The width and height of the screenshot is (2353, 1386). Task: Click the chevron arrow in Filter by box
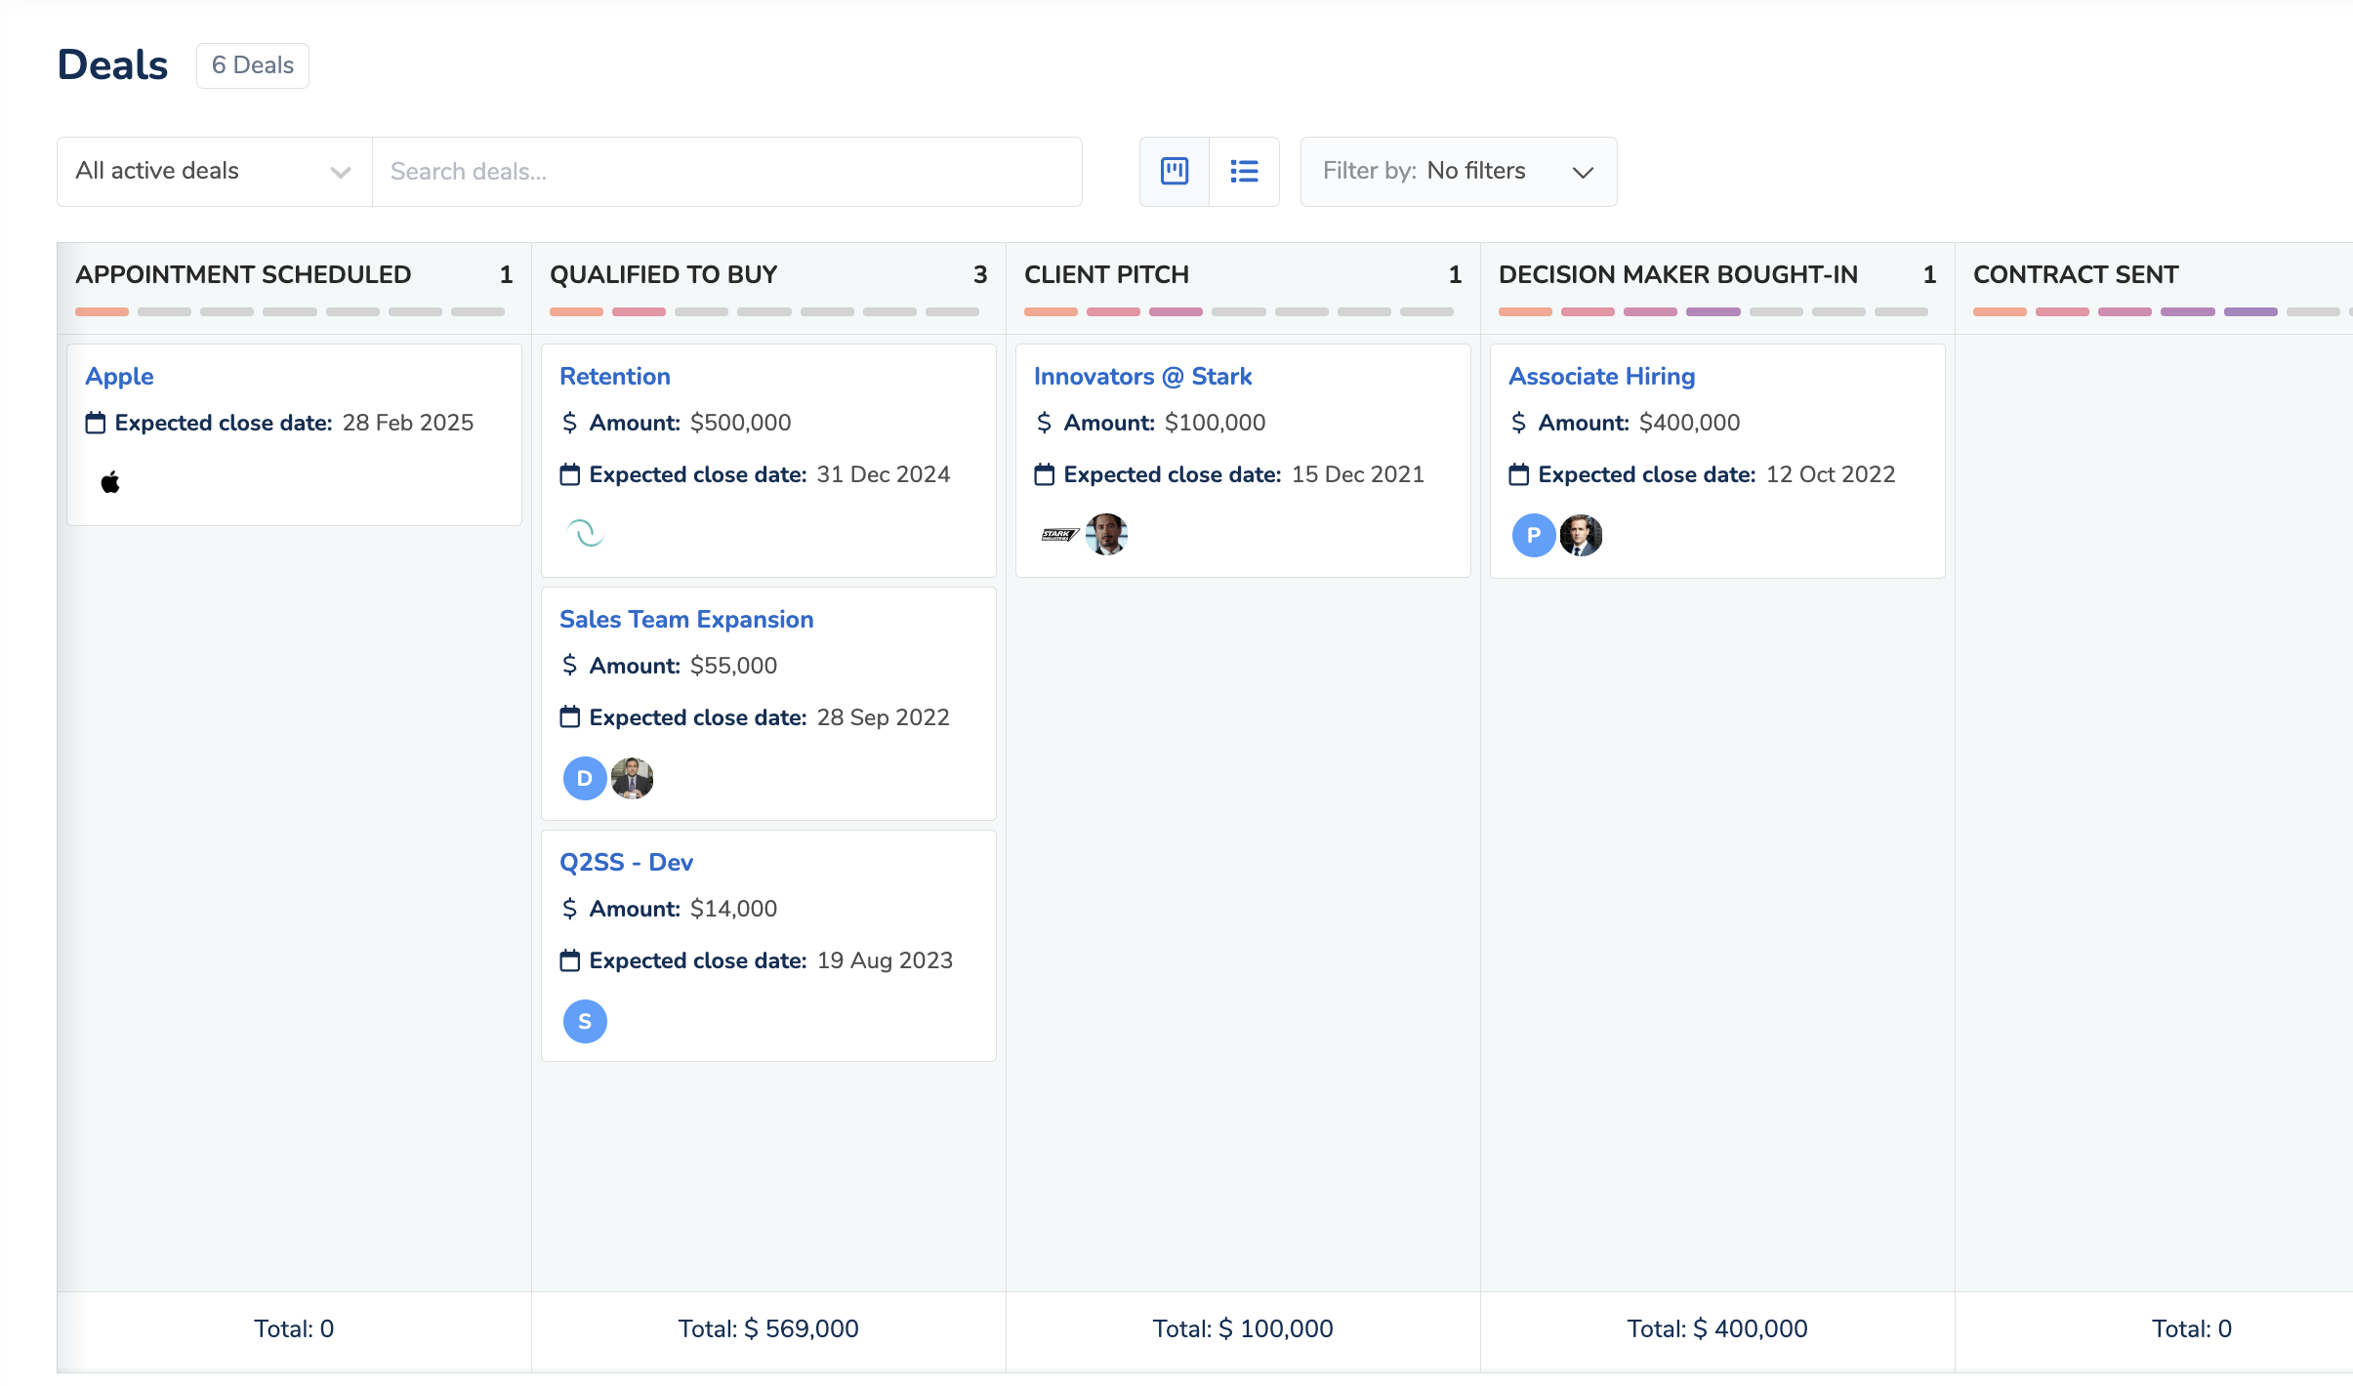click(x=1583, y=172)
